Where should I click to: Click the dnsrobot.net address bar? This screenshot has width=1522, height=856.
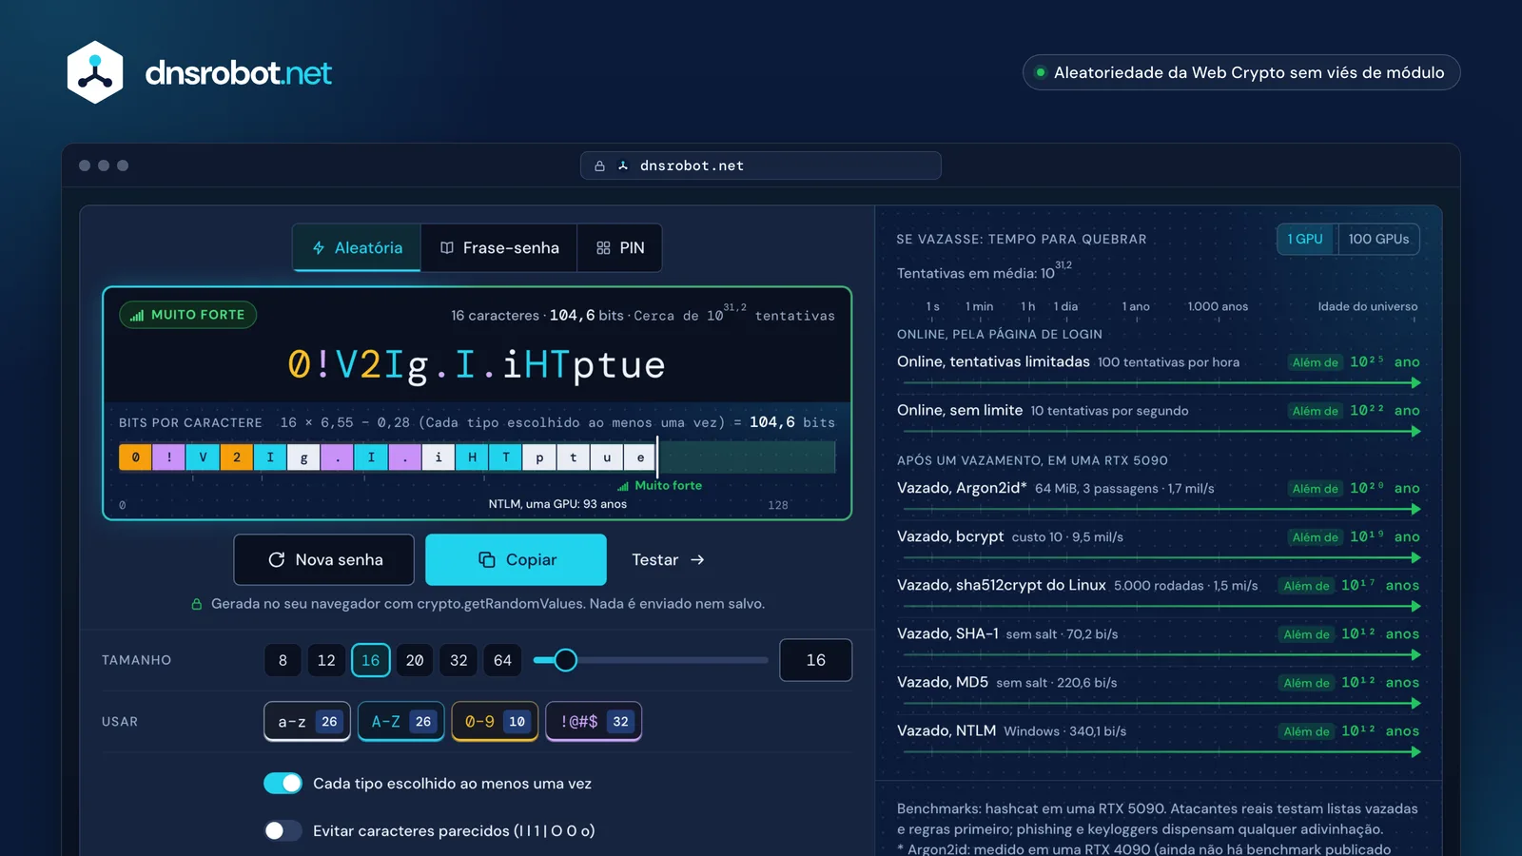click(761, 165)
